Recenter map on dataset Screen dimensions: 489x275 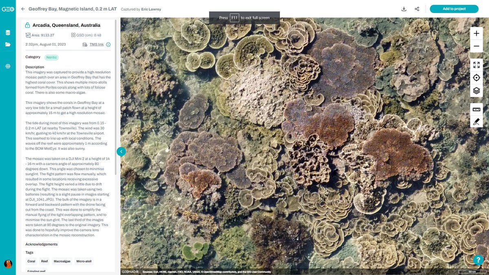pyautogui.click(x=476, y=78)
